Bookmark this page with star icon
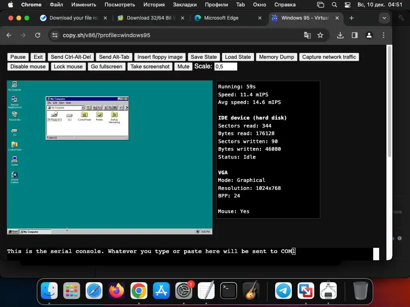This screenshot has width=410, height=307. [320, 35]
